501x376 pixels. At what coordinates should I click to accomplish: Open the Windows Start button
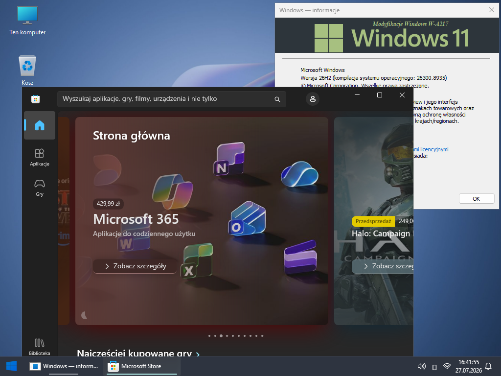point(12,366)
